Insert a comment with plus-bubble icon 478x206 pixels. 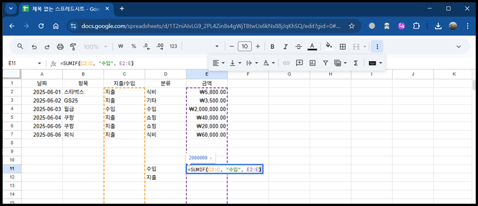click(x=299, y=63)
